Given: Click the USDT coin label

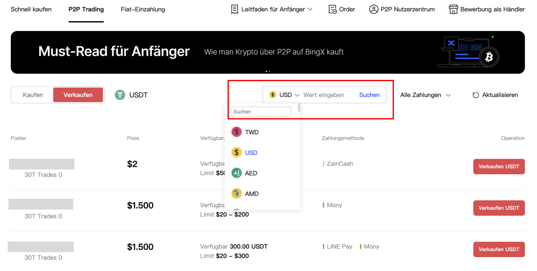Looking at the screenshot, I should 138,95.
